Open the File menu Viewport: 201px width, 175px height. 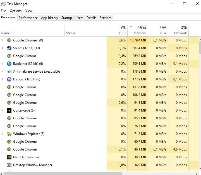(x=3, y=11)
